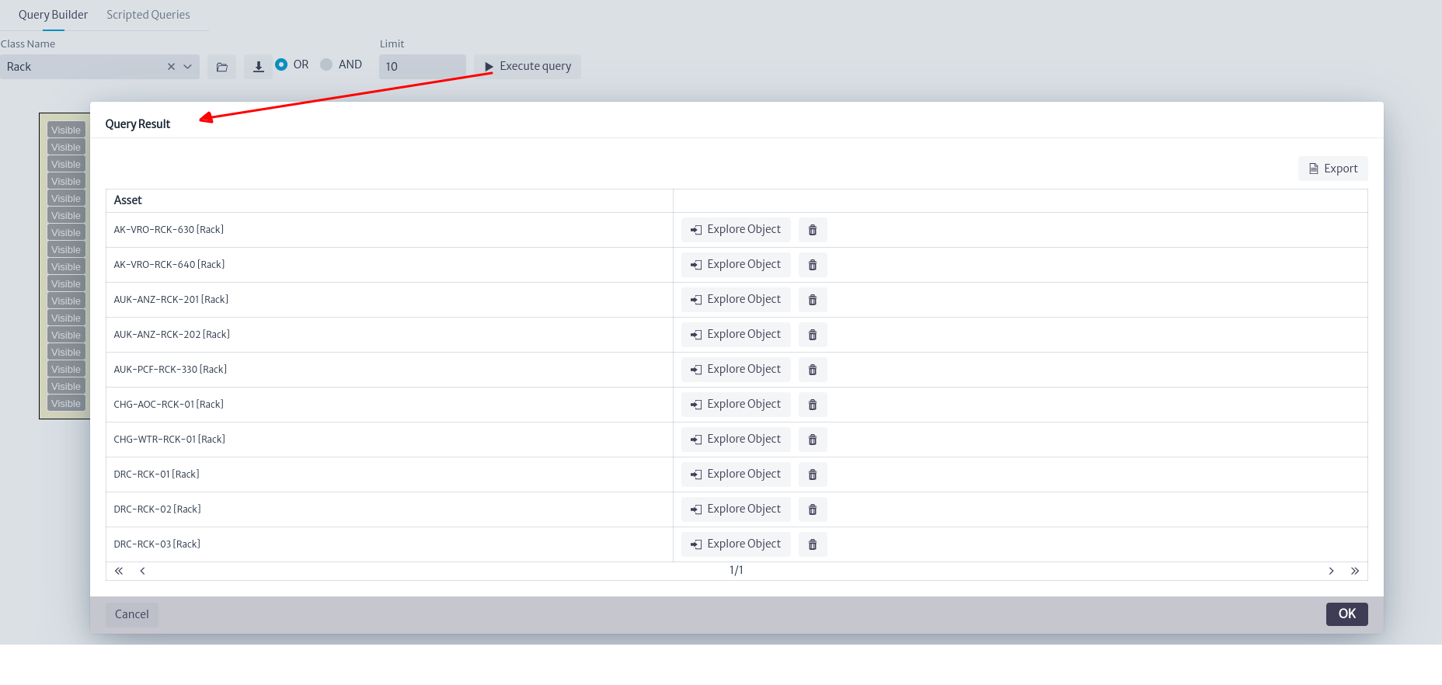Click the 1/1 page indicator
Viewport: 1442px width, 685px height.
[x=737, y=570]
